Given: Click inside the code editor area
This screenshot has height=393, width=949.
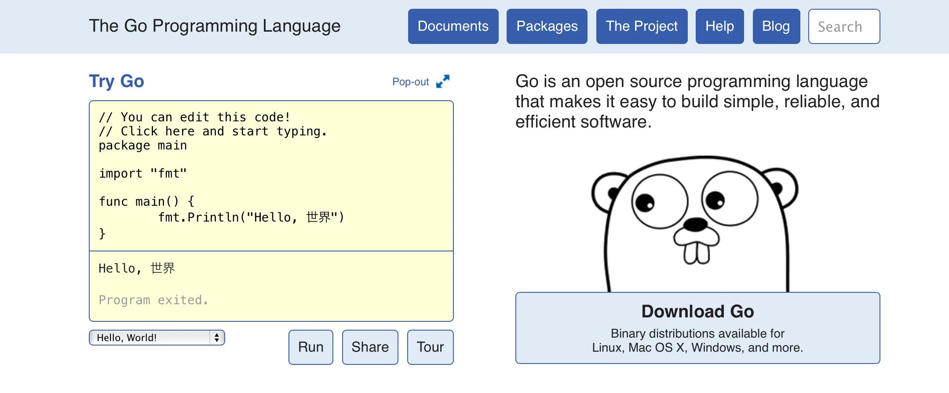Looking at the screenshot, I should pos(271,176).
